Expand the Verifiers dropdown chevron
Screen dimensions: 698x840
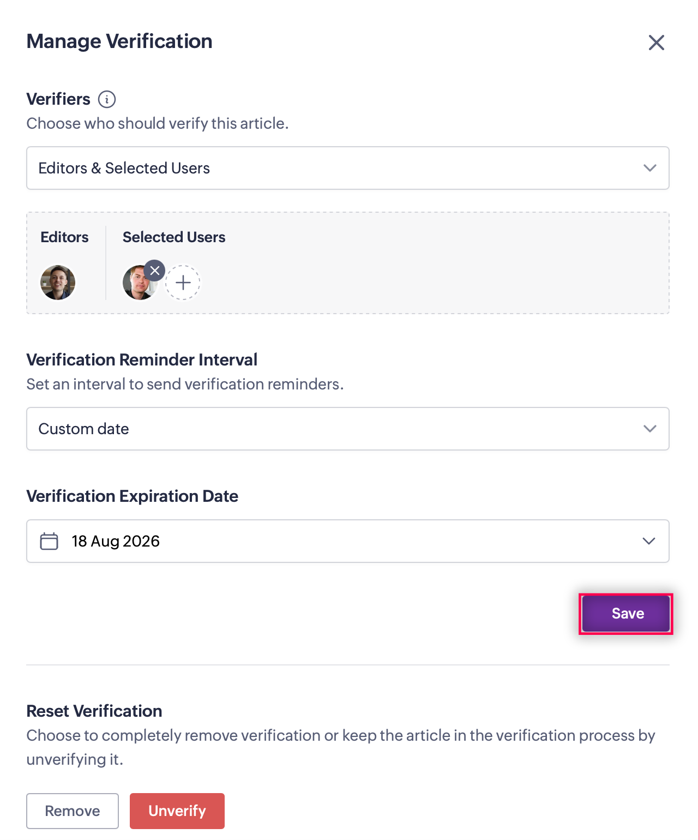coord(649,168)
